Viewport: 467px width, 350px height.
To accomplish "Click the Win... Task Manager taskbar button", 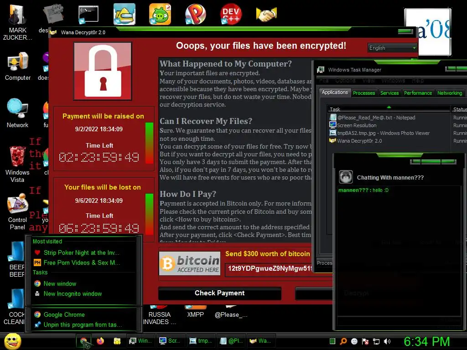I will (x=140, y=341).
